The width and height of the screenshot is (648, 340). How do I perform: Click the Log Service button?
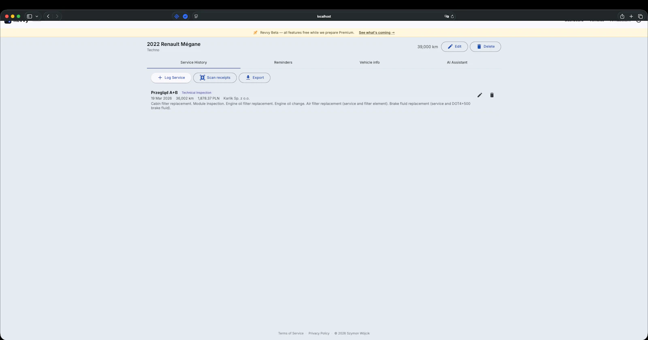point(171,78)
